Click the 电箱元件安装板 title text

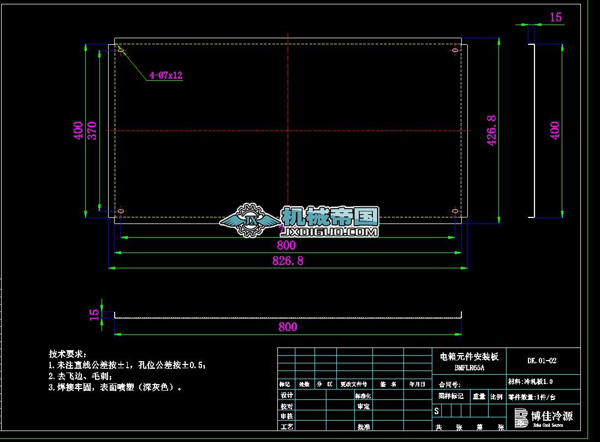coord(471,355)
